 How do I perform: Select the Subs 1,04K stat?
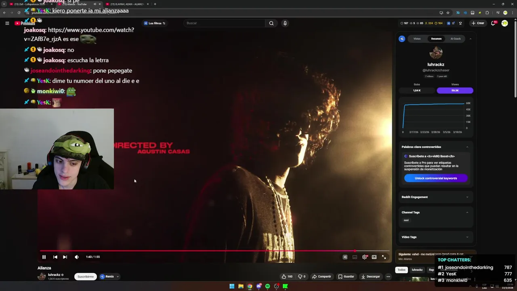417,90
